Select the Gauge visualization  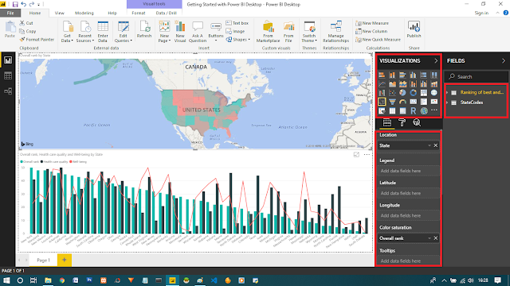tap(402, 102)
